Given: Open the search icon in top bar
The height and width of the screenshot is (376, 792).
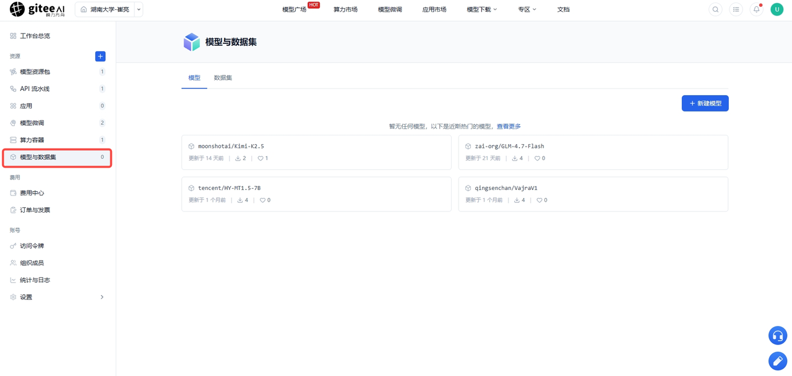Looking at the screenshot, I should pyautogui.click(x=715, y=9).
